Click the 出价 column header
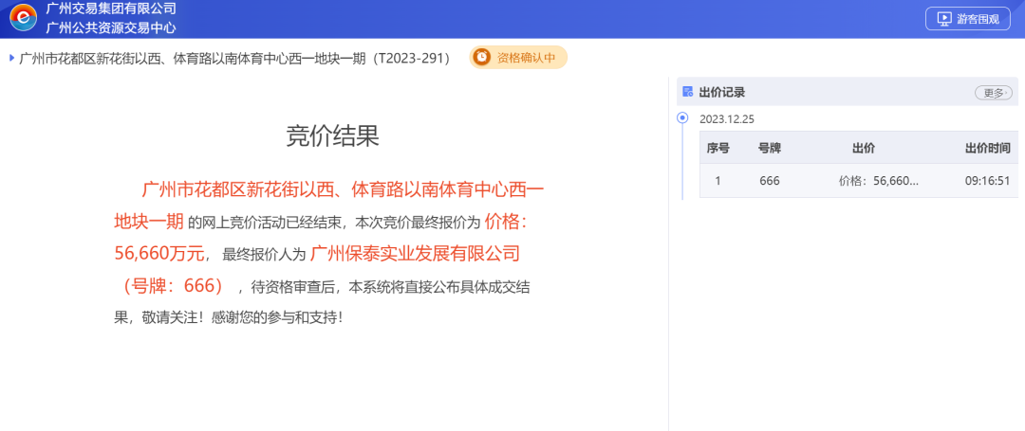Image resolution: width=1025 pixels, height=431 pixels. pos(864,148)
